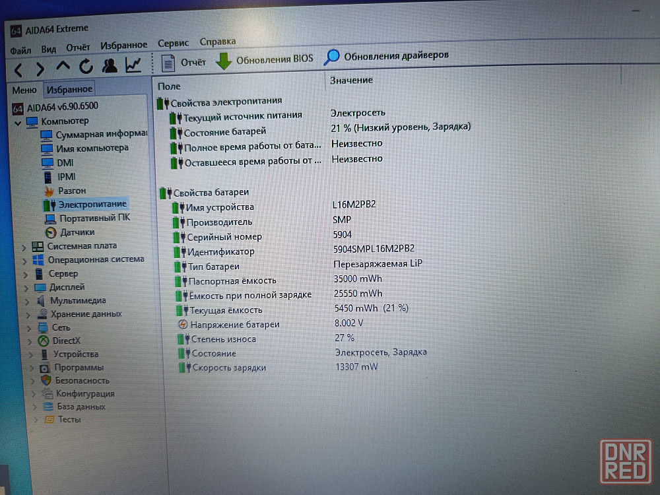Click the driver updates magnifier icon
This screenshot has height=495, width=660.
click(331, 57)
